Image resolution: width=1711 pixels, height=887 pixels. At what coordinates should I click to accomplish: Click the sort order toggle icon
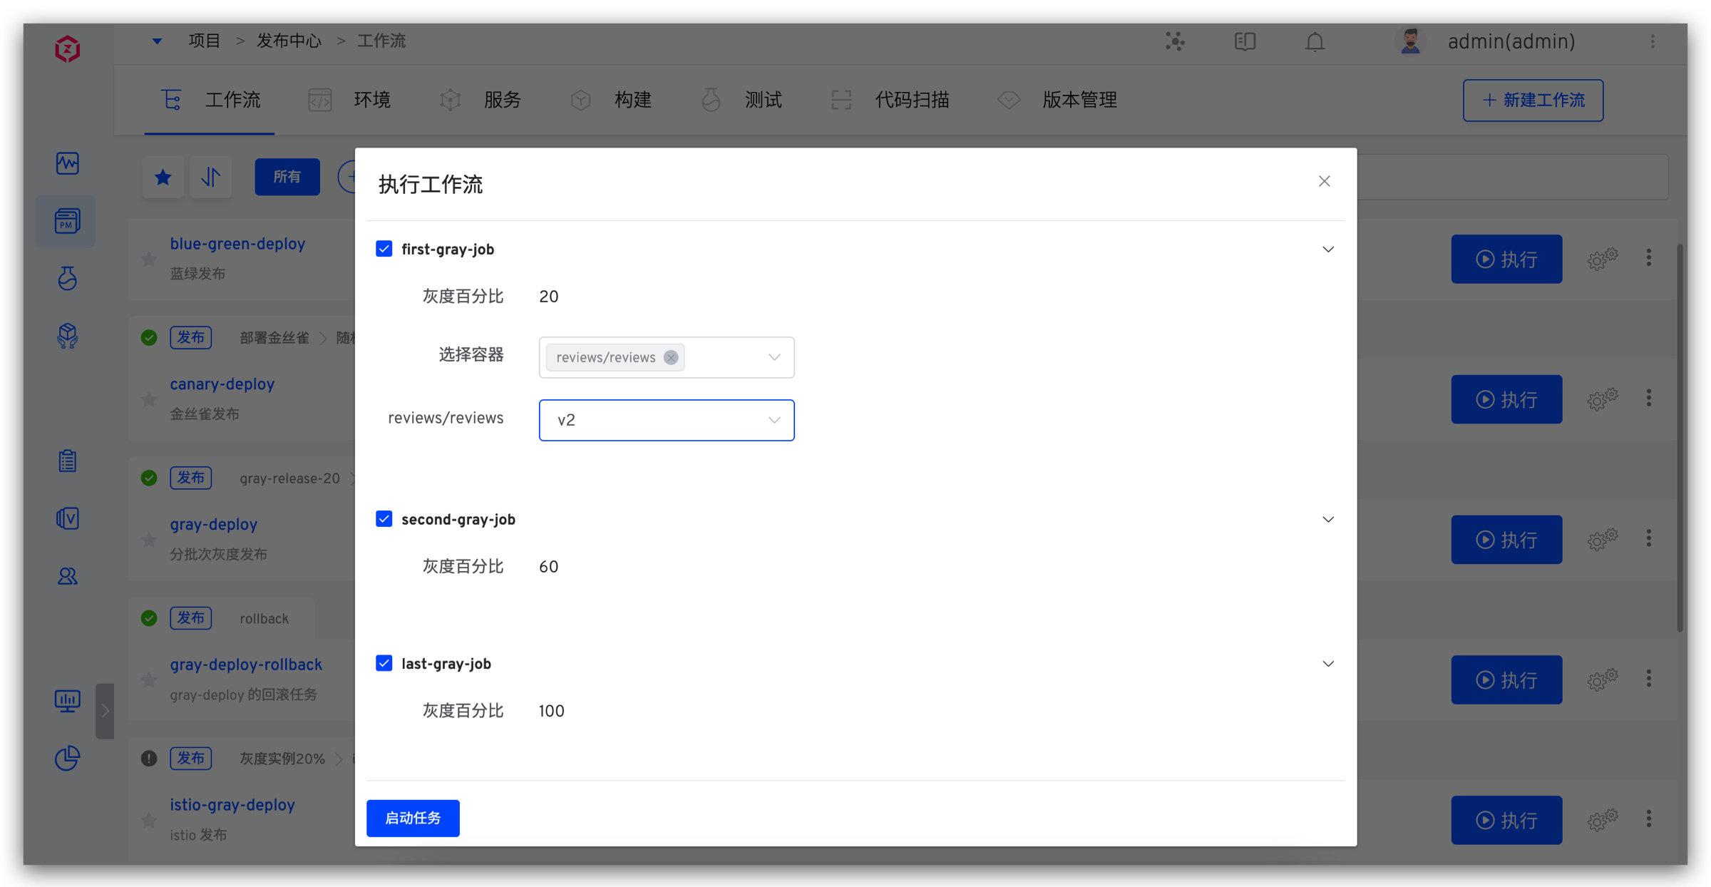point(210,177)
